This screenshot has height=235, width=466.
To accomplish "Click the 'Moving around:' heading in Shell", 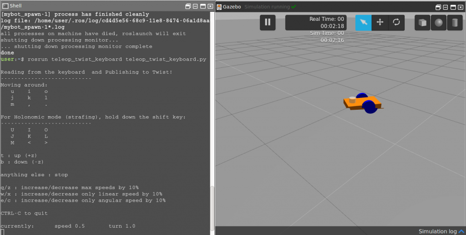I will 24,85.
